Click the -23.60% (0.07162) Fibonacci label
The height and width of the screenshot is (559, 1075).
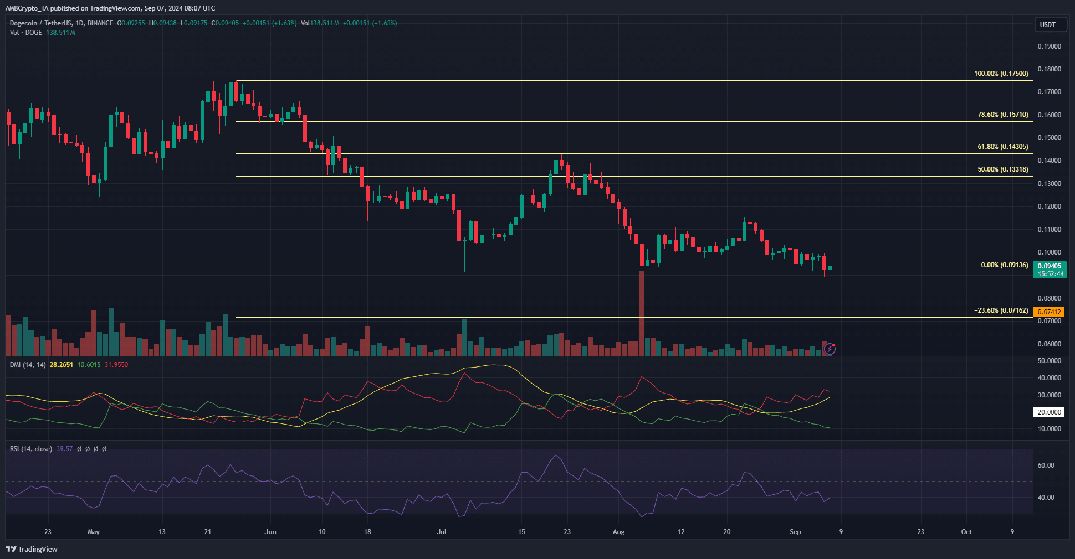pos(1001,310)
